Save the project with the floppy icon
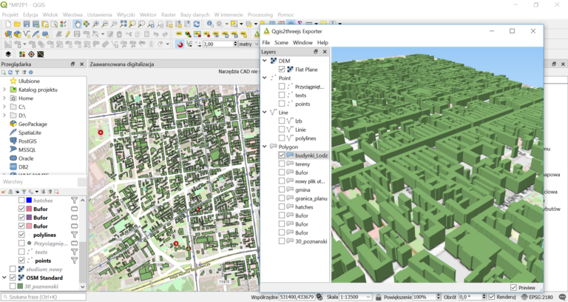 tap(27, 24)
